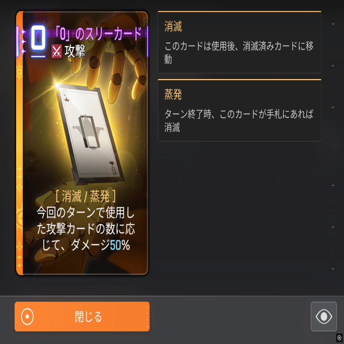
Task: Click the red crossed-swords attack icon
Action: [x=57, y=52]
